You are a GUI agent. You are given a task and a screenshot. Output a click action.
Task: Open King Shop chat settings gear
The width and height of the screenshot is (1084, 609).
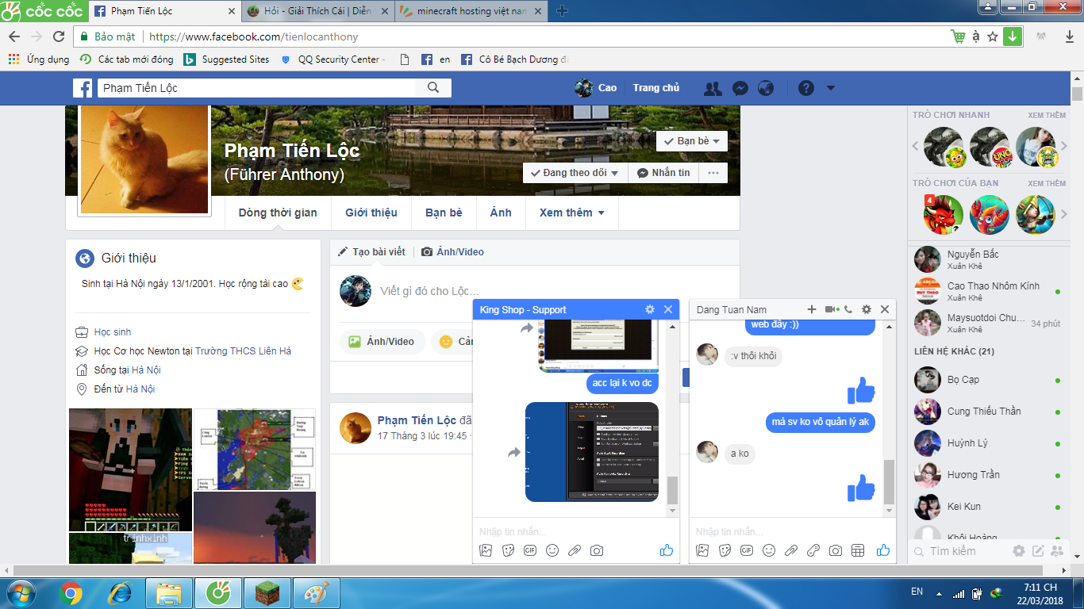pos(650,309)
